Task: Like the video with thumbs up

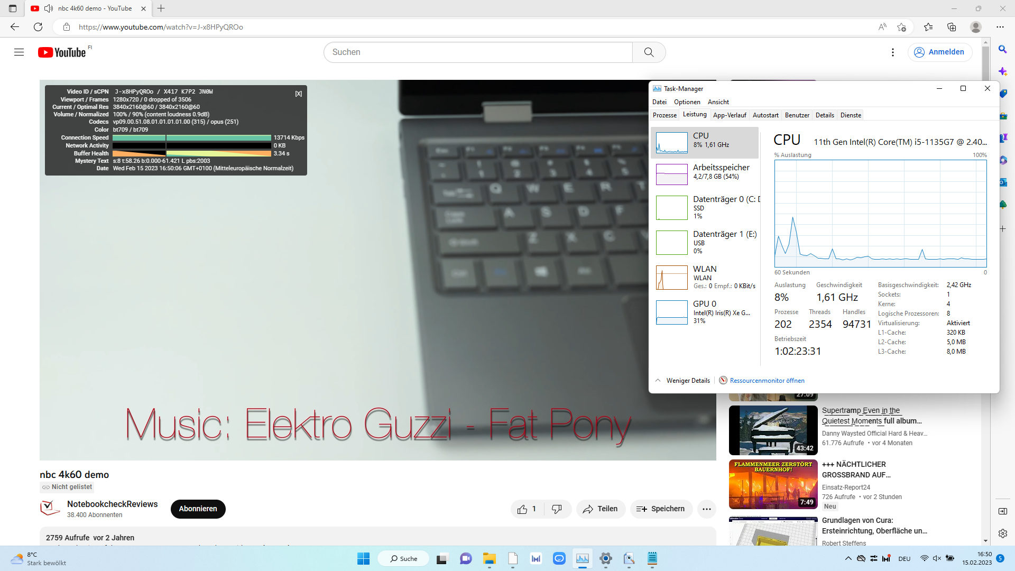Action: point(523,509)
